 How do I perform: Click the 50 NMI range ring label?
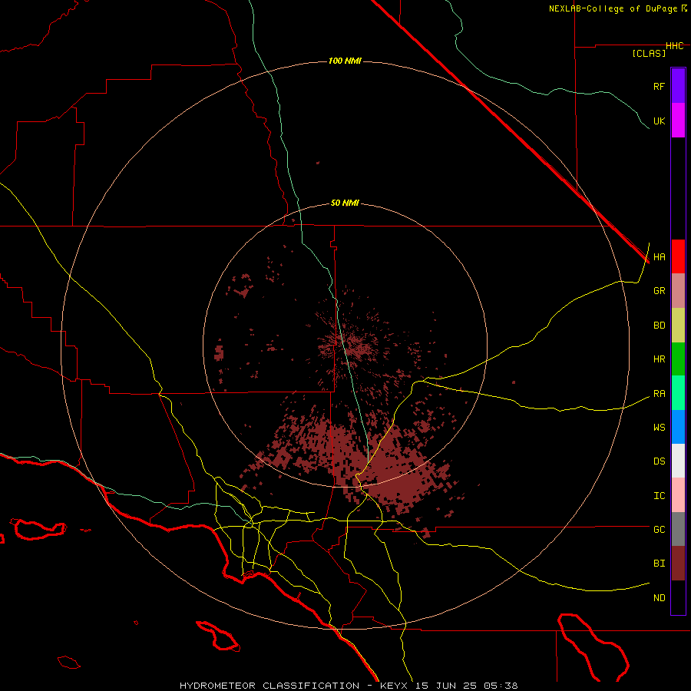(345, 203)
